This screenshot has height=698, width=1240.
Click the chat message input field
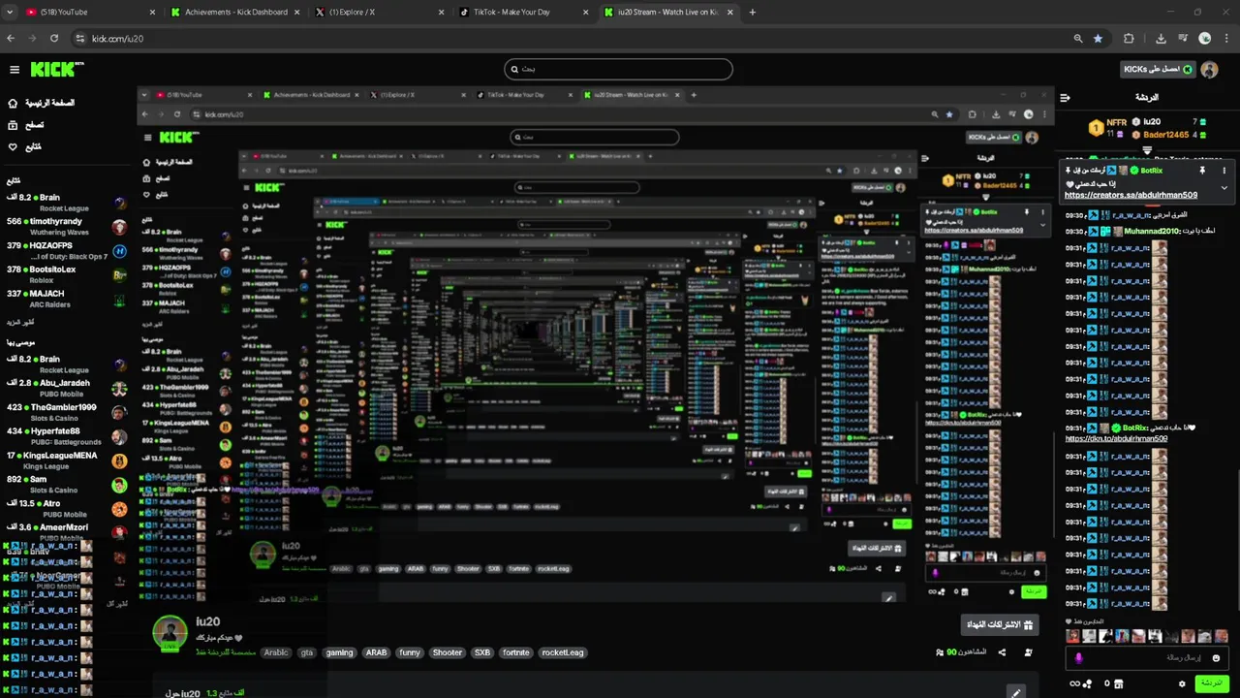(1148, 657)
